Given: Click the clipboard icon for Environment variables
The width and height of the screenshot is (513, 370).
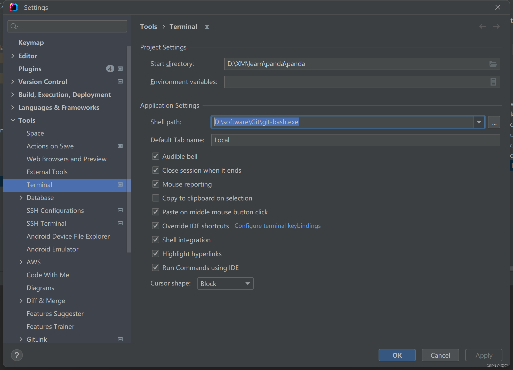Looking at the screenshot, I should point(493,82).
